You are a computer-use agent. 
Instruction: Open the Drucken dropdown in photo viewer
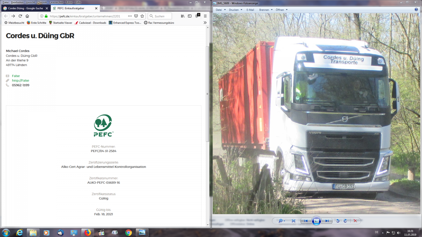tap(235, 10)
